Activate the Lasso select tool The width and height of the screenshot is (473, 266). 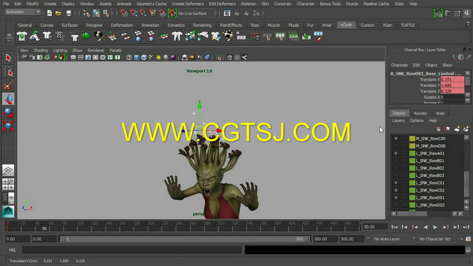tap(8, 72)
